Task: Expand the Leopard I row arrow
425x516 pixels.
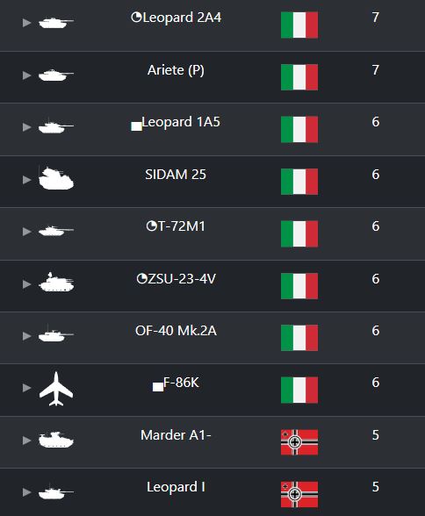Action: pyautogui.click(x=26, y=492)
